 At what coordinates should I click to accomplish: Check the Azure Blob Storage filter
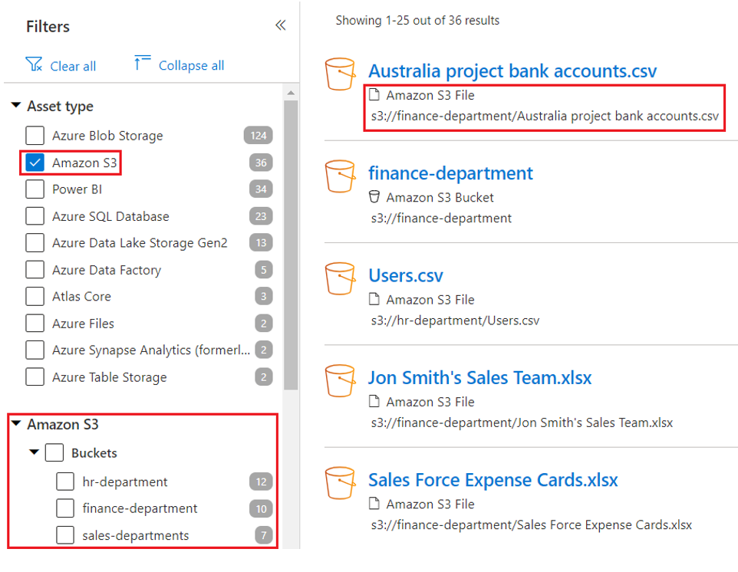click(x=35, y=136)
